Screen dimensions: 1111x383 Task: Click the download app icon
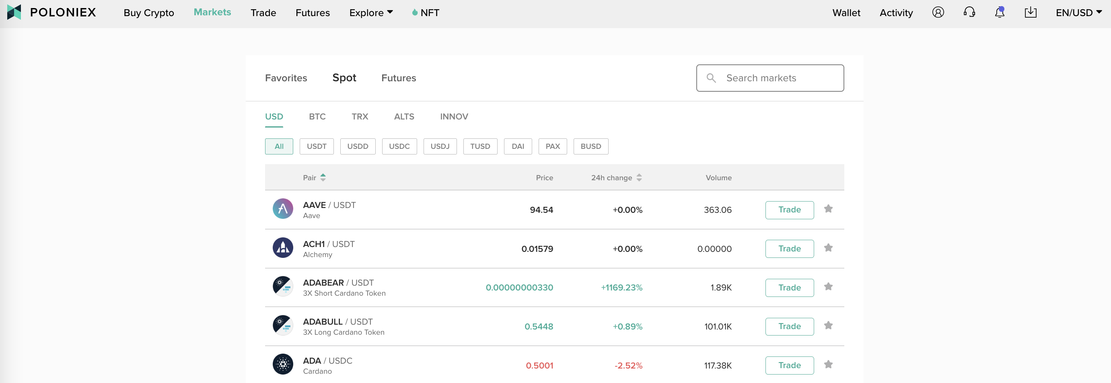[x=1030, y=12]
